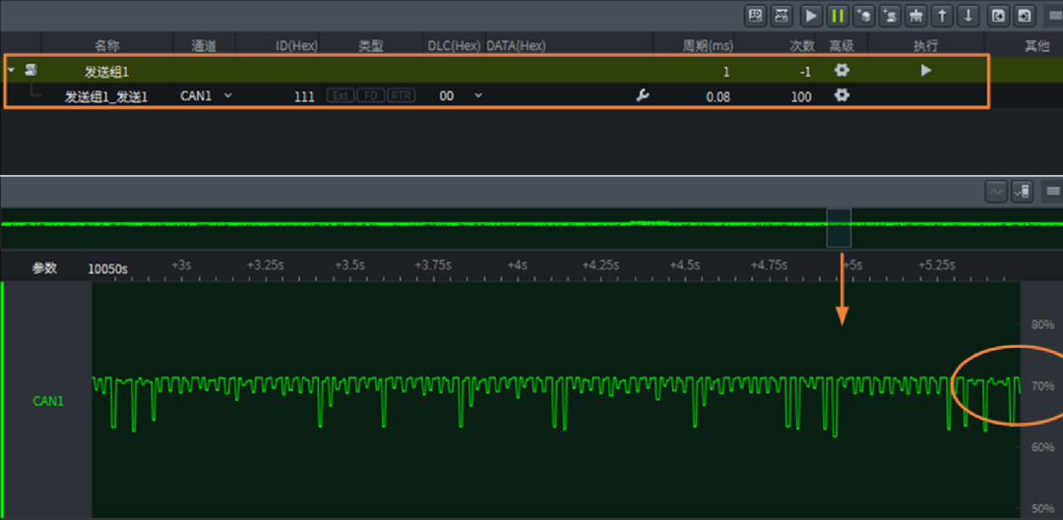Toggle the FD frame type
Image resolution: width=1063 pixels, height=520 pixels.
(x=371, y=96)
